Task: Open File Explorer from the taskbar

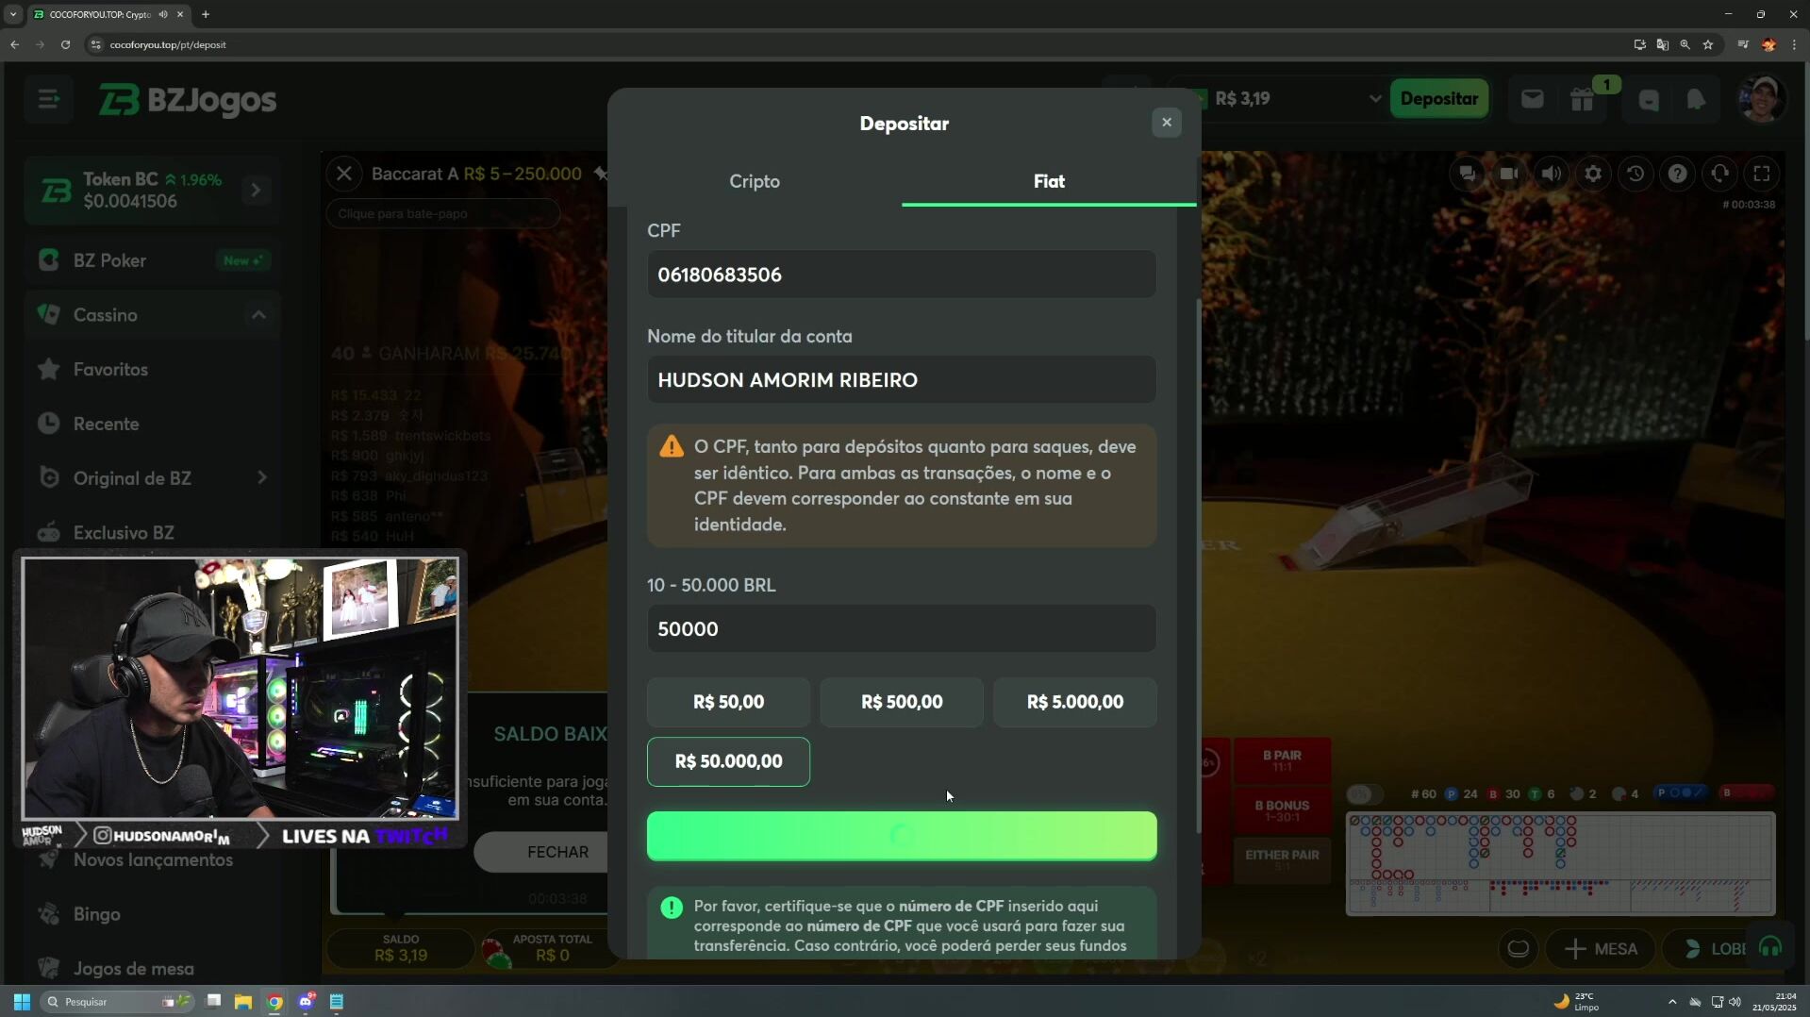Action: pos(243,1002)
